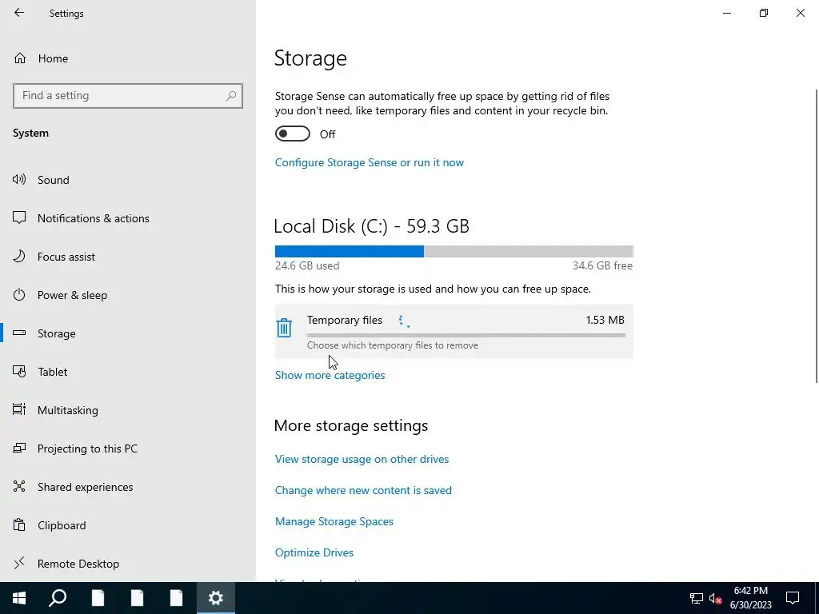Click the search magnifier in Find a setting
The image size is (819, 614).
(x=231, y=96)
